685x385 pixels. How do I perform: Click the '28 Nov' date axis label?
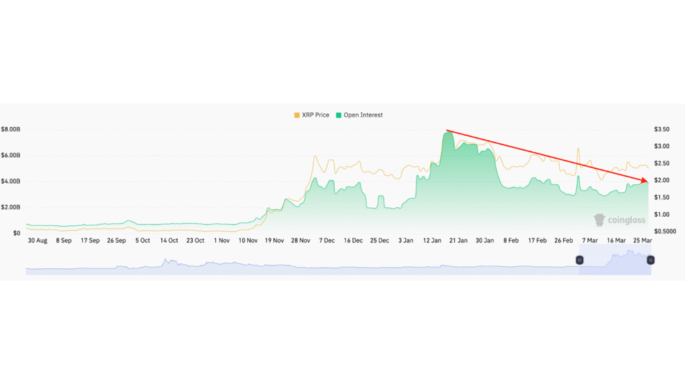(301, 240)
